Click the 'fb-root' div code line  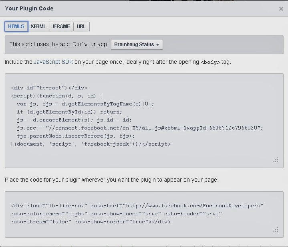pyautogui.click(x=49, y=88)
